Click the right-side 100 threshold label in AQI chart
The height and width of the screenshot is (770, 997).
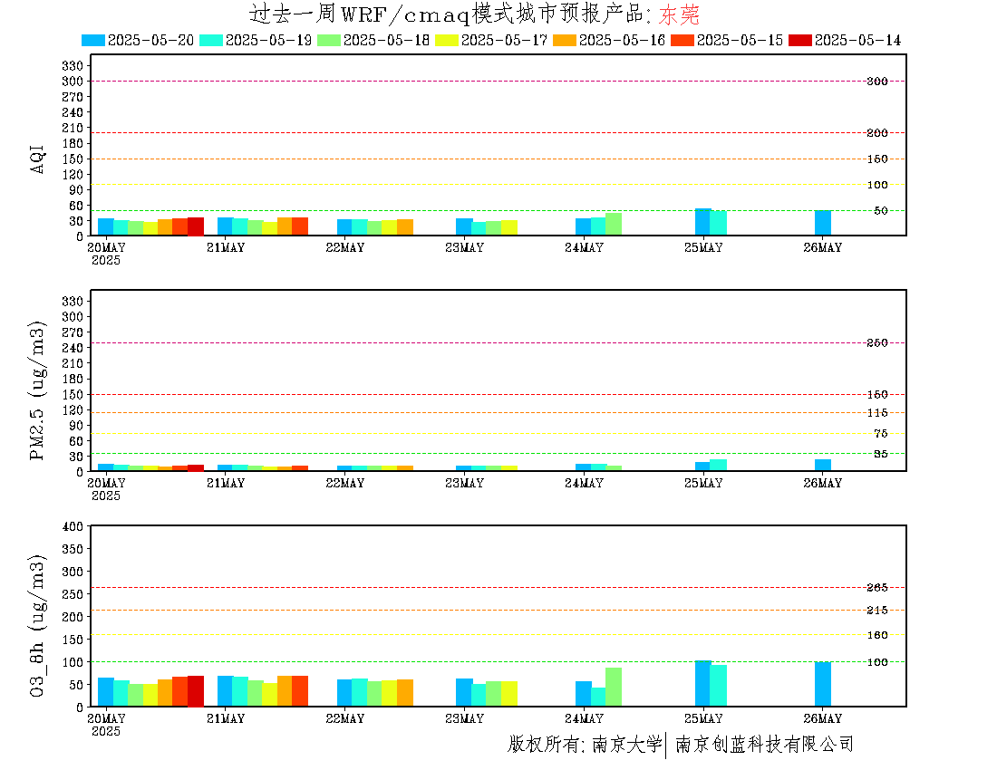click(x=877, y=185)
